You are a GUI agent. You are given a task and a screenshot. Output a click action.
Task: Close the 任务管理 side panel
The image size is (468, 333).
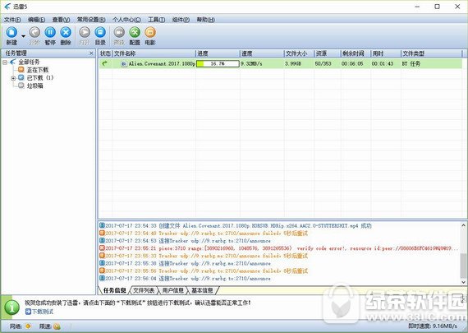point(91,53)
